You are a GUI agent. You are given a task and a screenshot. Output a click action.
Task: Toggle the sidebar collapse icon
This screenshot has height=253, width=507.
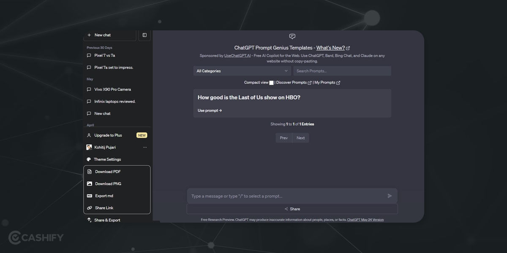pyautogui.click(x=144, y=35)
